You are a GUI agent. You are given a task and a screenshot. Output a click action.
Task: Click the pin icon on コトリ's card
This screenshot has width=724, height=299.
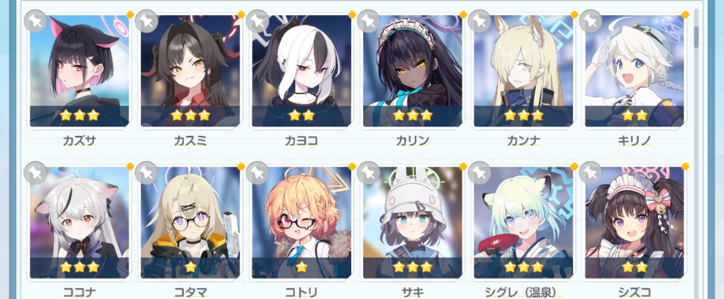tap(257, 173)
